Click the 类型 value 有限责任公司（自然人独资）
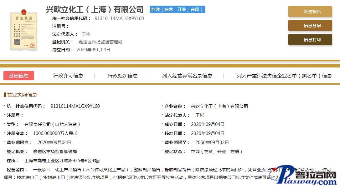Screen dimensions: 340x189 coord(53,124)
